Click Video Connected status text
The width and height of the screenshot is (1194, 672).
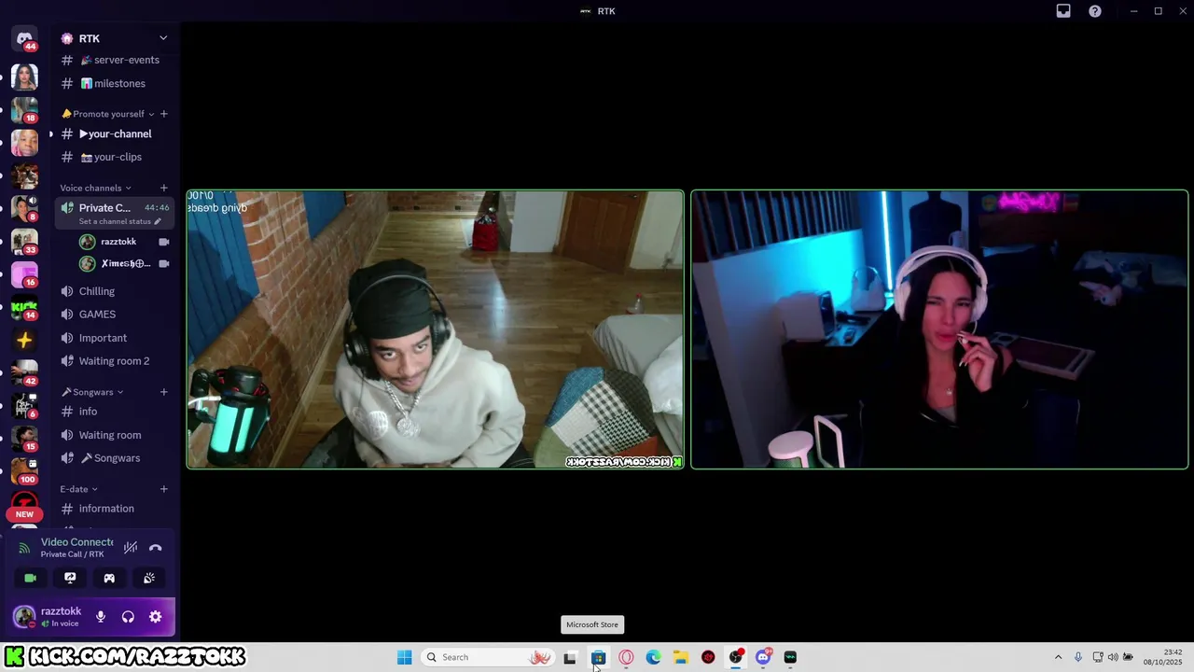click(77, 542)
